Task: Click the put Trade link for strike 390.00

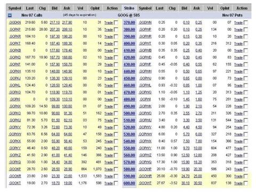Action: (238, 37)
